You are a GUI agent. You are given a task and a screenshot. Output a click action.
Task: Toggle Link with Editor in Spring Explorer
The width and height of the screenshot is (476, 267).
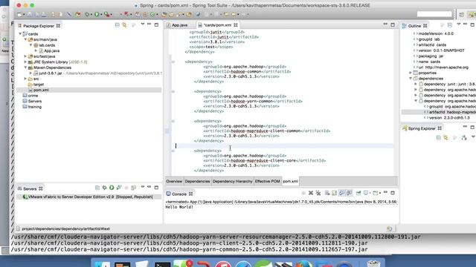pyautogui.click(x=446, y=138)
